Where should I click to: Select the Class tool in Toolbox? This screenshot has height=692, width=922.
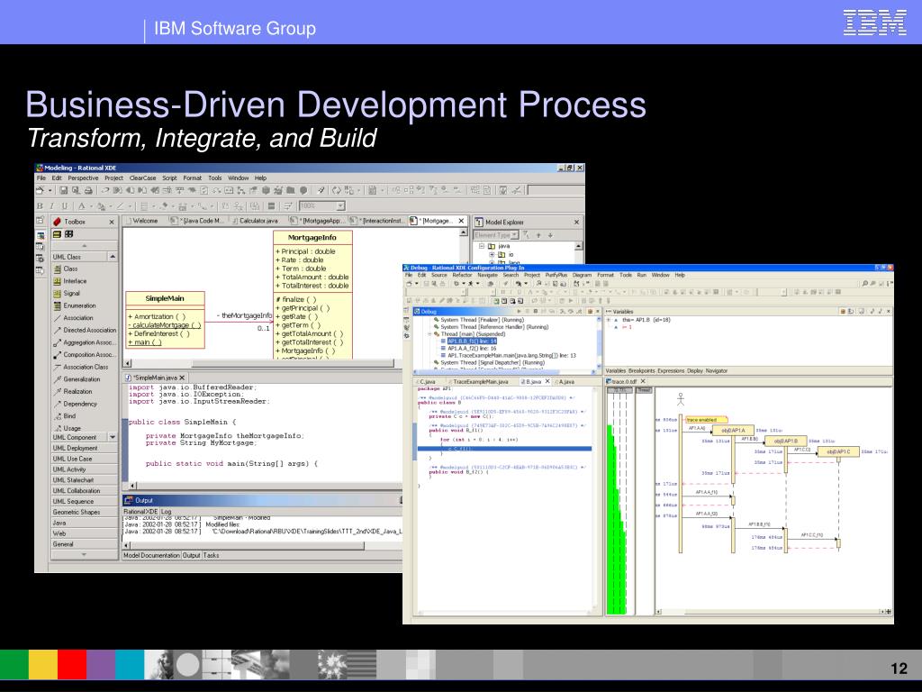pyautogui.click(x=70, y=269)
